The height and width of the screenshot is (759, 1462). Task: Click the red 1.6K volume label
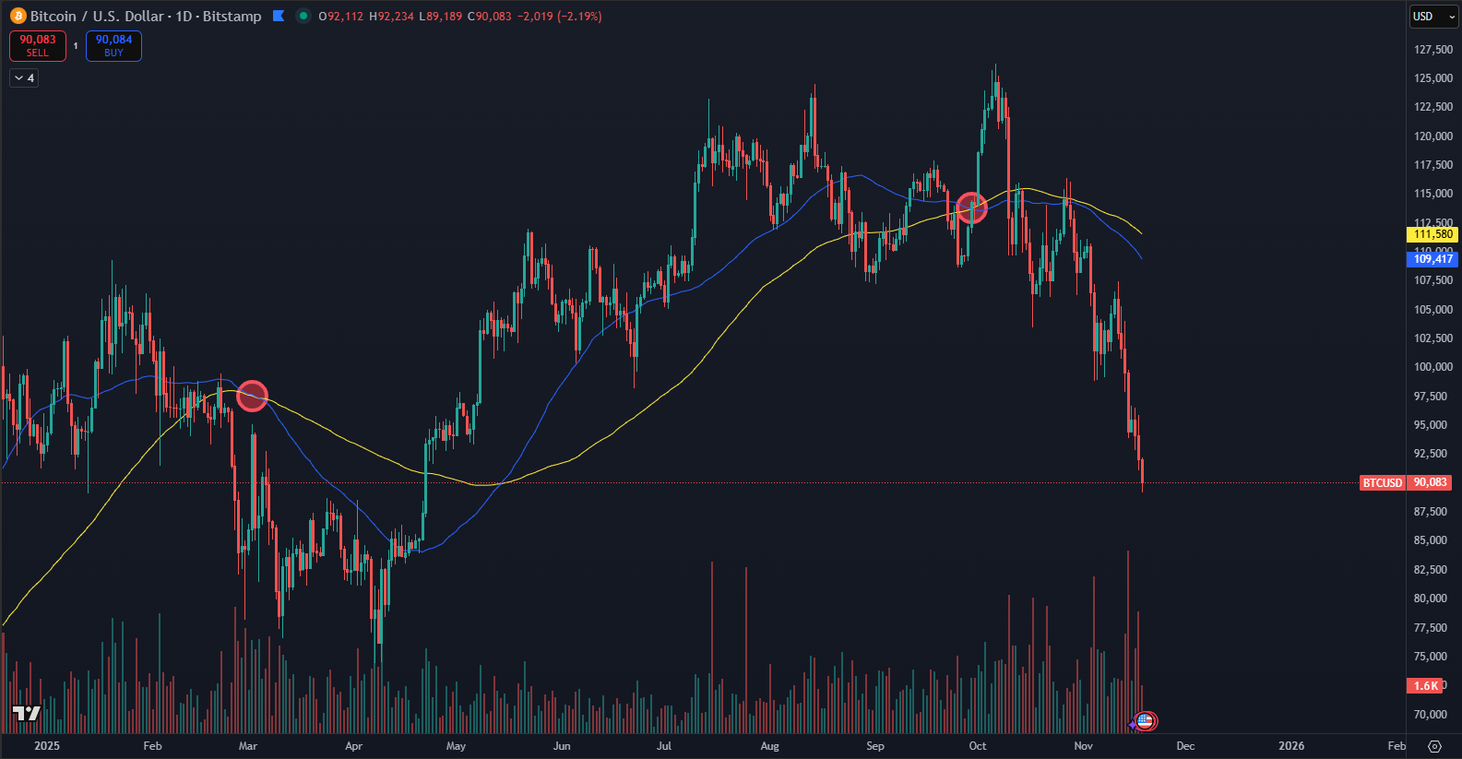[x=1426, y=685]
